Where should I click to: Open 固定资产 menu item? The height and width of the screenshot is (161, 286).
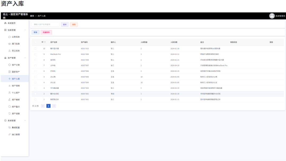(x=15, y=72)
